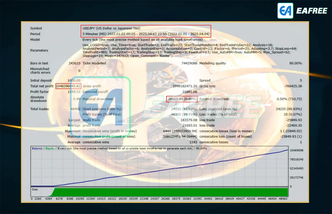Image resolution: width=332 pixels, height=214 pixels.
Task: Click the Balance legend label on chart
Action: pos(37,148)
